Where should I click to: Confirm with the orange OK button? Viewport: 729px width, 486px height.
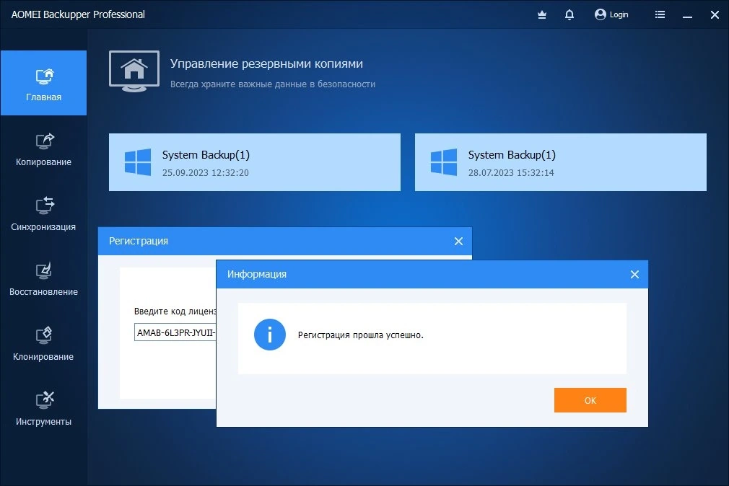590,400
